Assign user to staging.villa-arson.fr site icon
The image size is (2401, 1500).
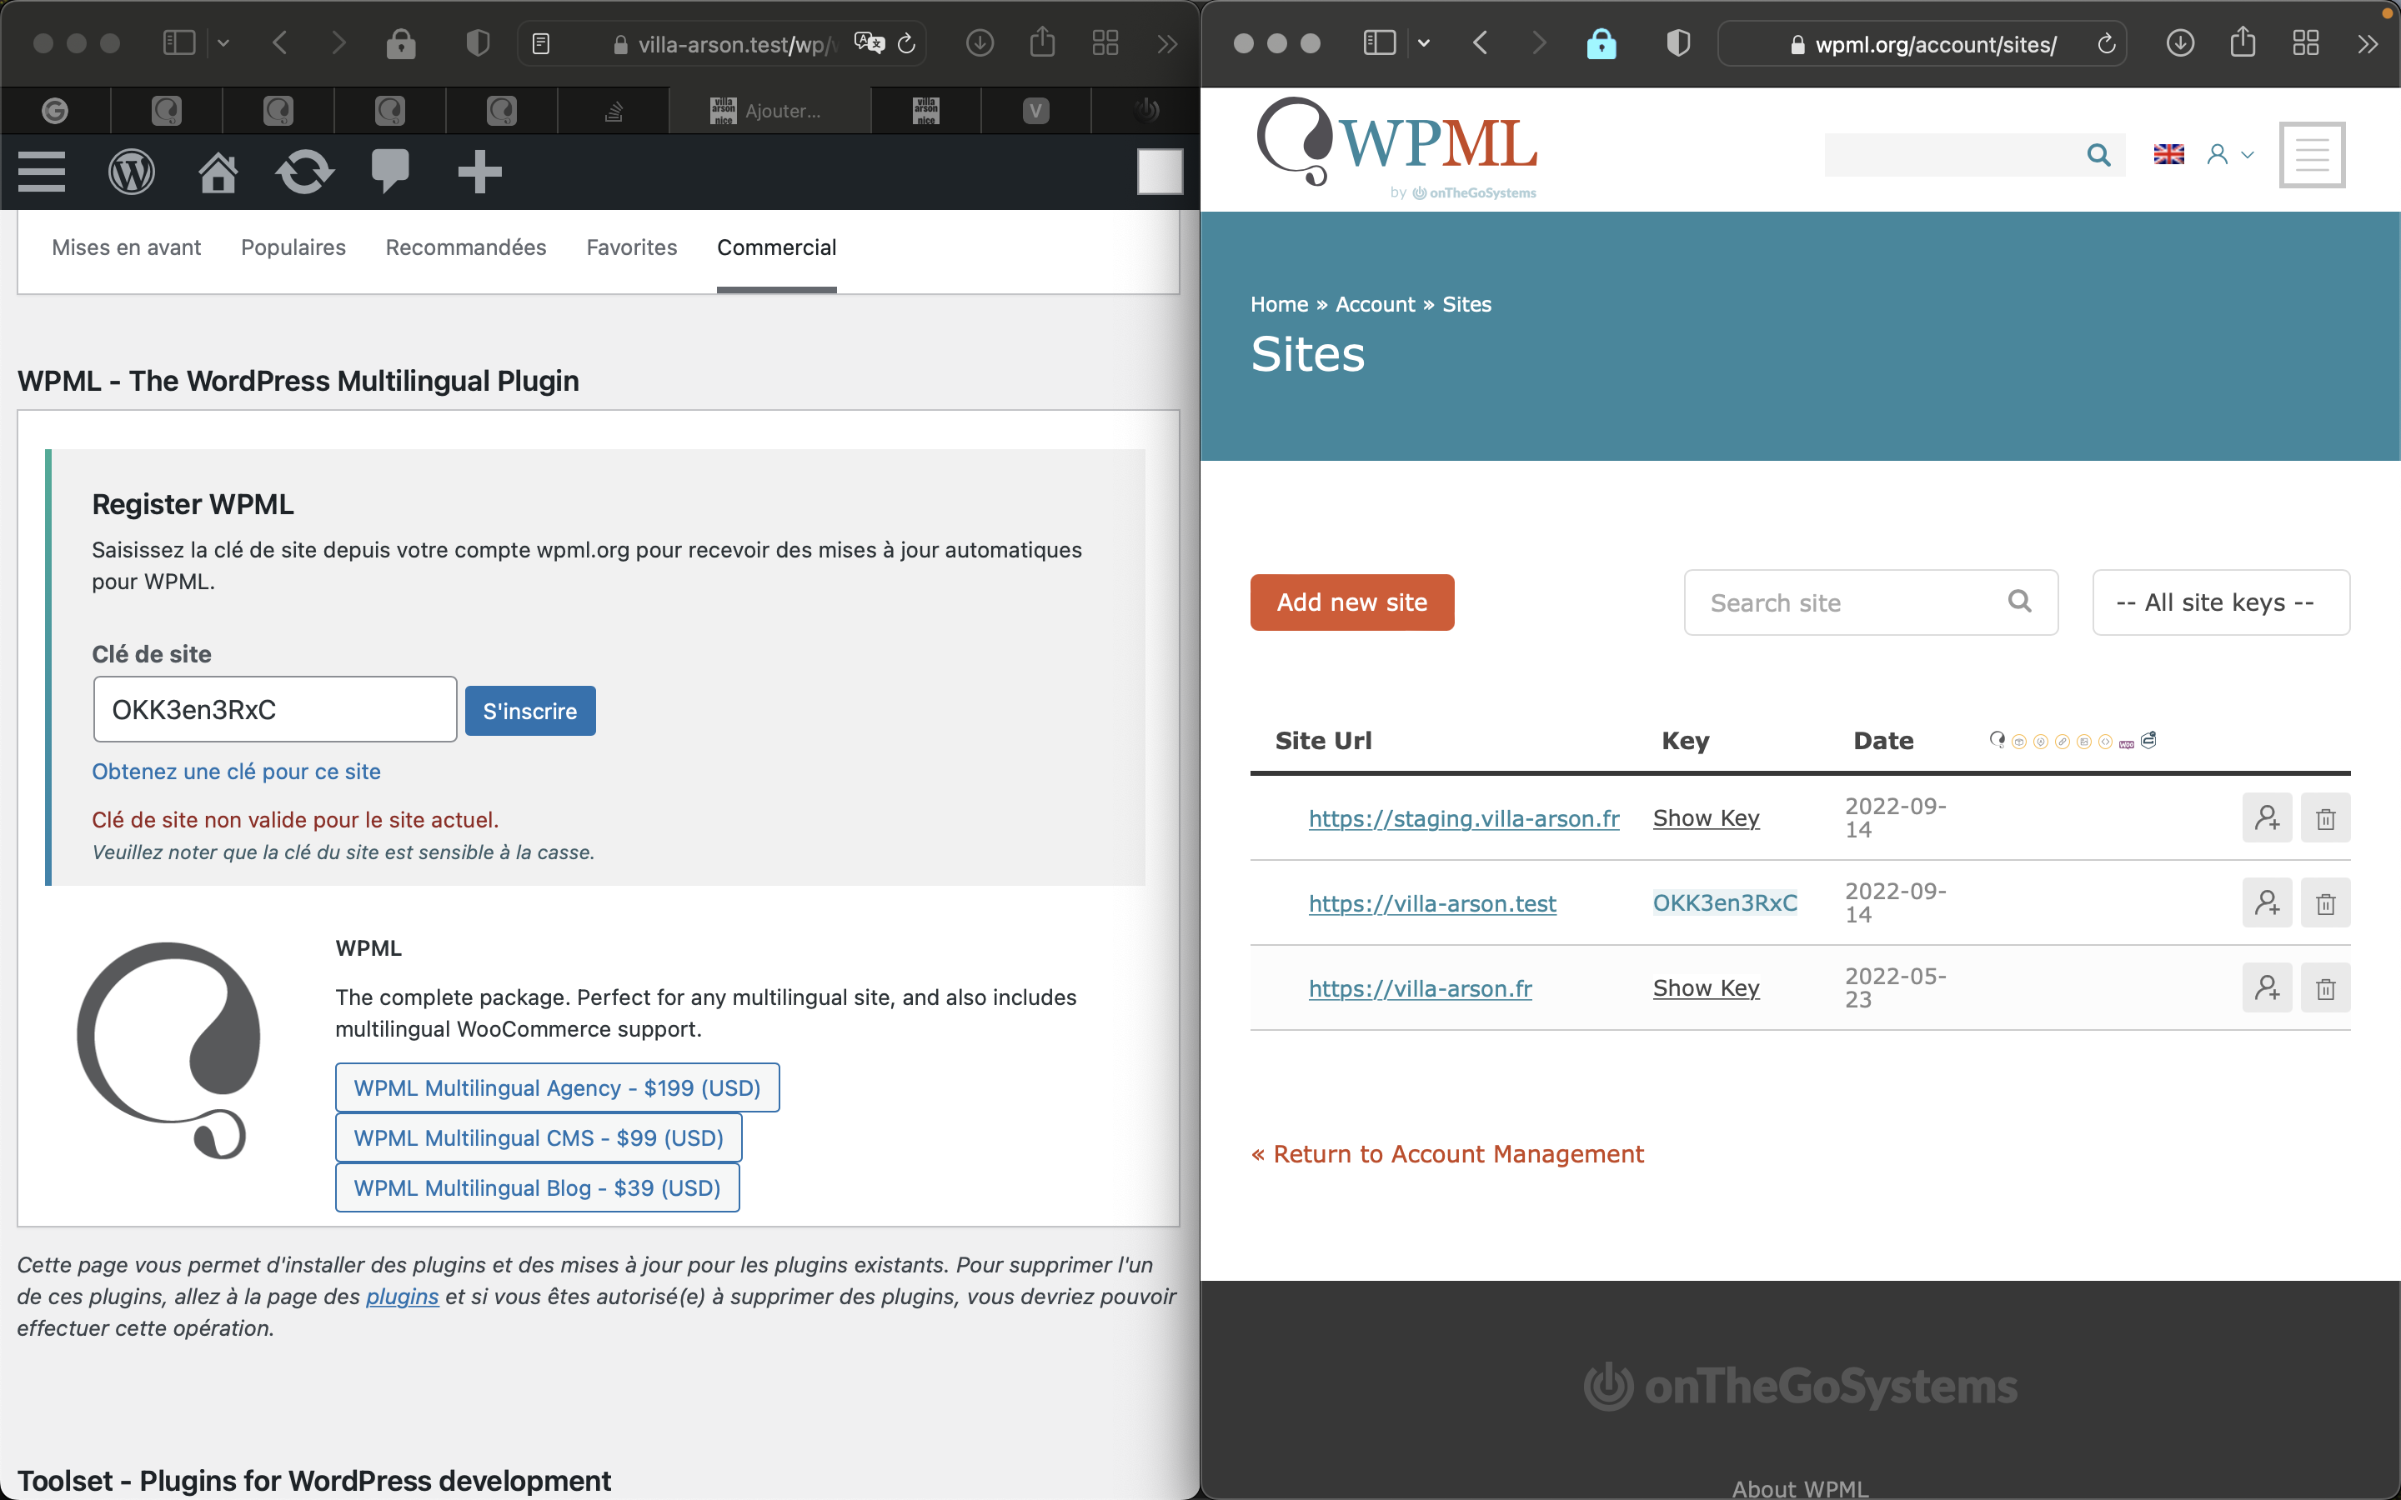pos(2267,818)
